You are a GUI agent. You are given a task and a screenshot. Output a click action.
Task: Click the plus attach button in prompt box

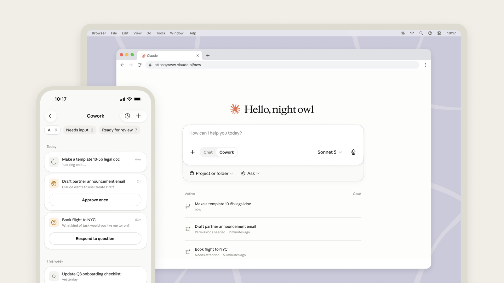[192, 152]
